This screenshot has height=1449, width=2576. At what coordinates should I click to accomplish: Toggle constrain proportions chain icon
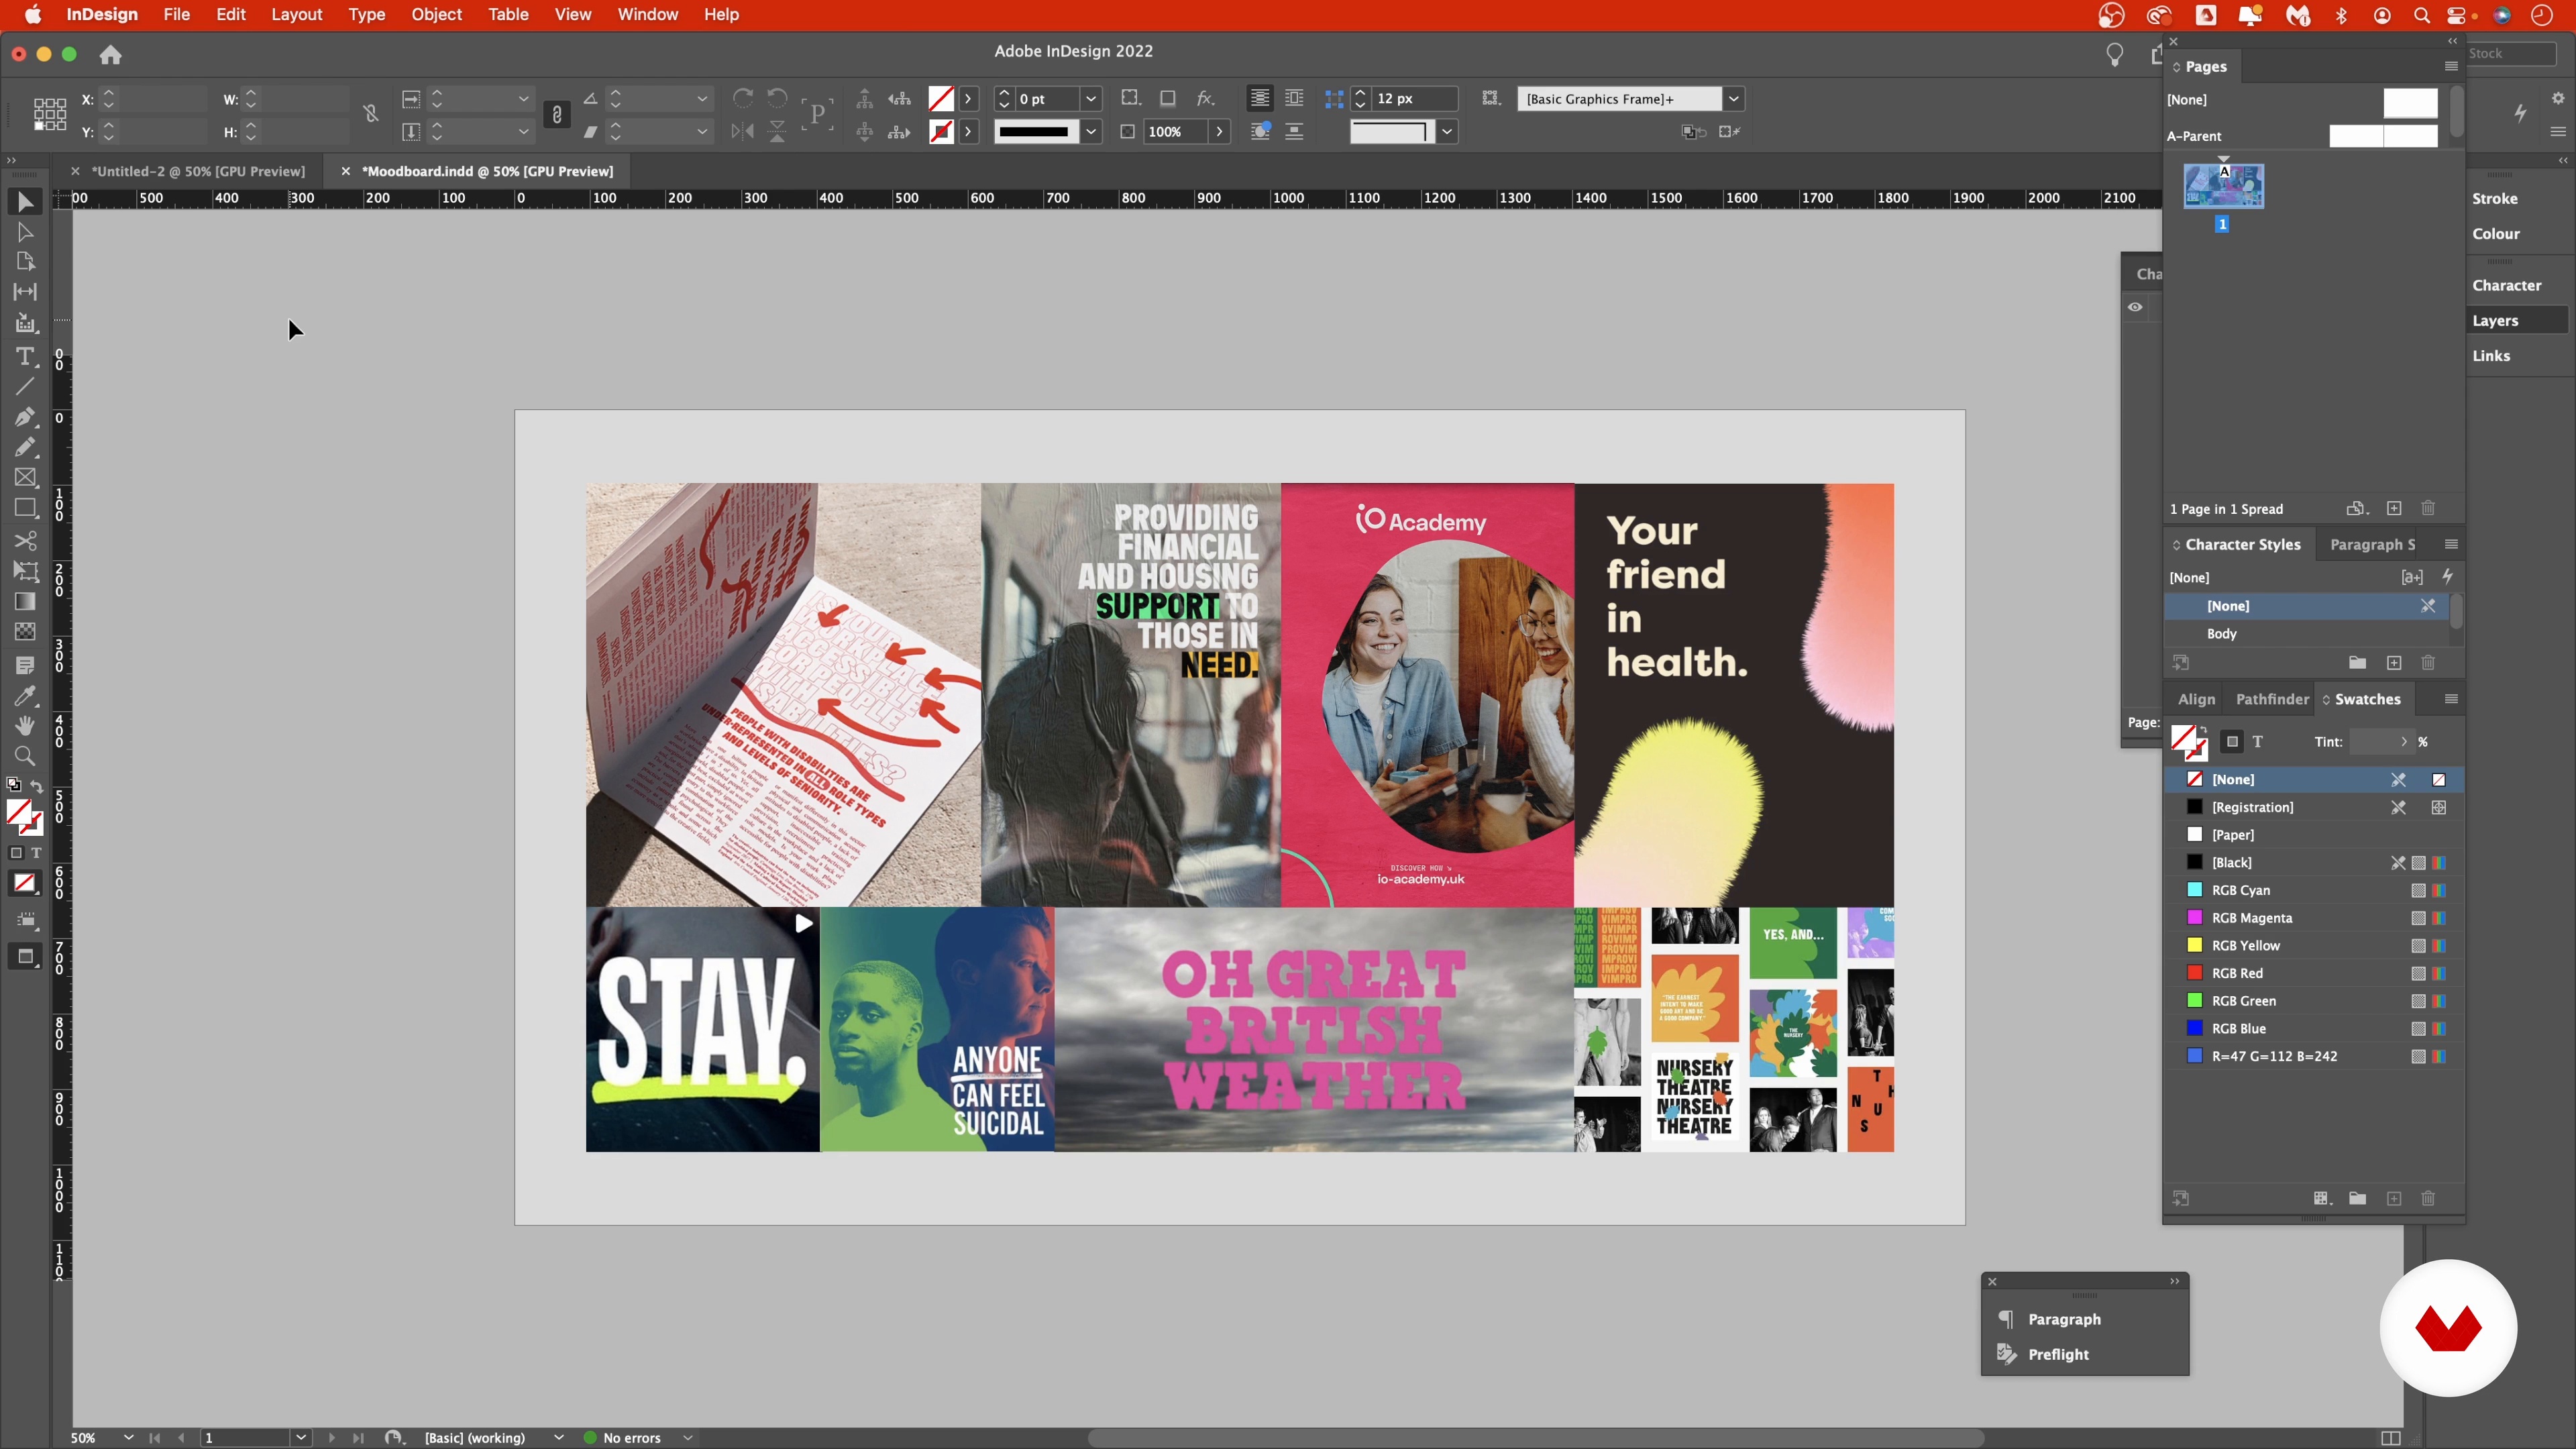[x=371, y=114]
